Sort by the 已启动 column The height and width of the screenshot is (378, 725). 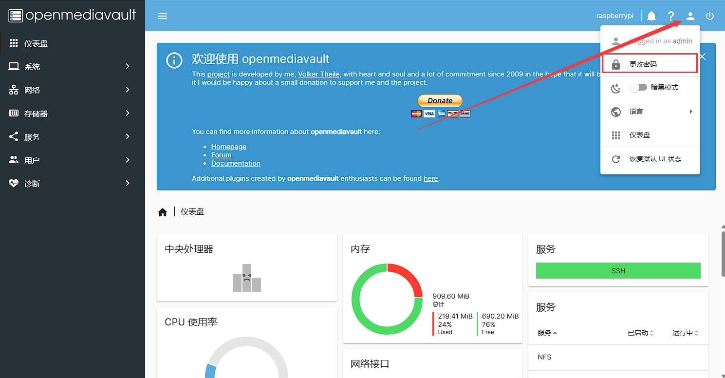click(x=640, y=333)
